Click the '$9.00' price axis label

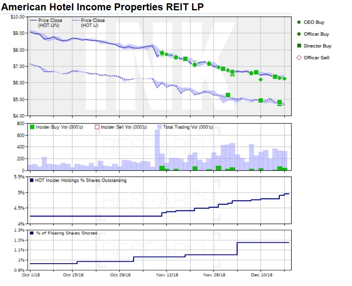point(19,33)
